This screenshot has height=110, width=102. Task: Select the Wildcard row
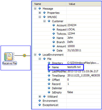(x=67, y=97)
